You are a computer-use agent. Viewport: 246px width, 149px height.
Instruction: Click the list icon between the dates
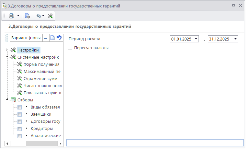click(203, 39)
